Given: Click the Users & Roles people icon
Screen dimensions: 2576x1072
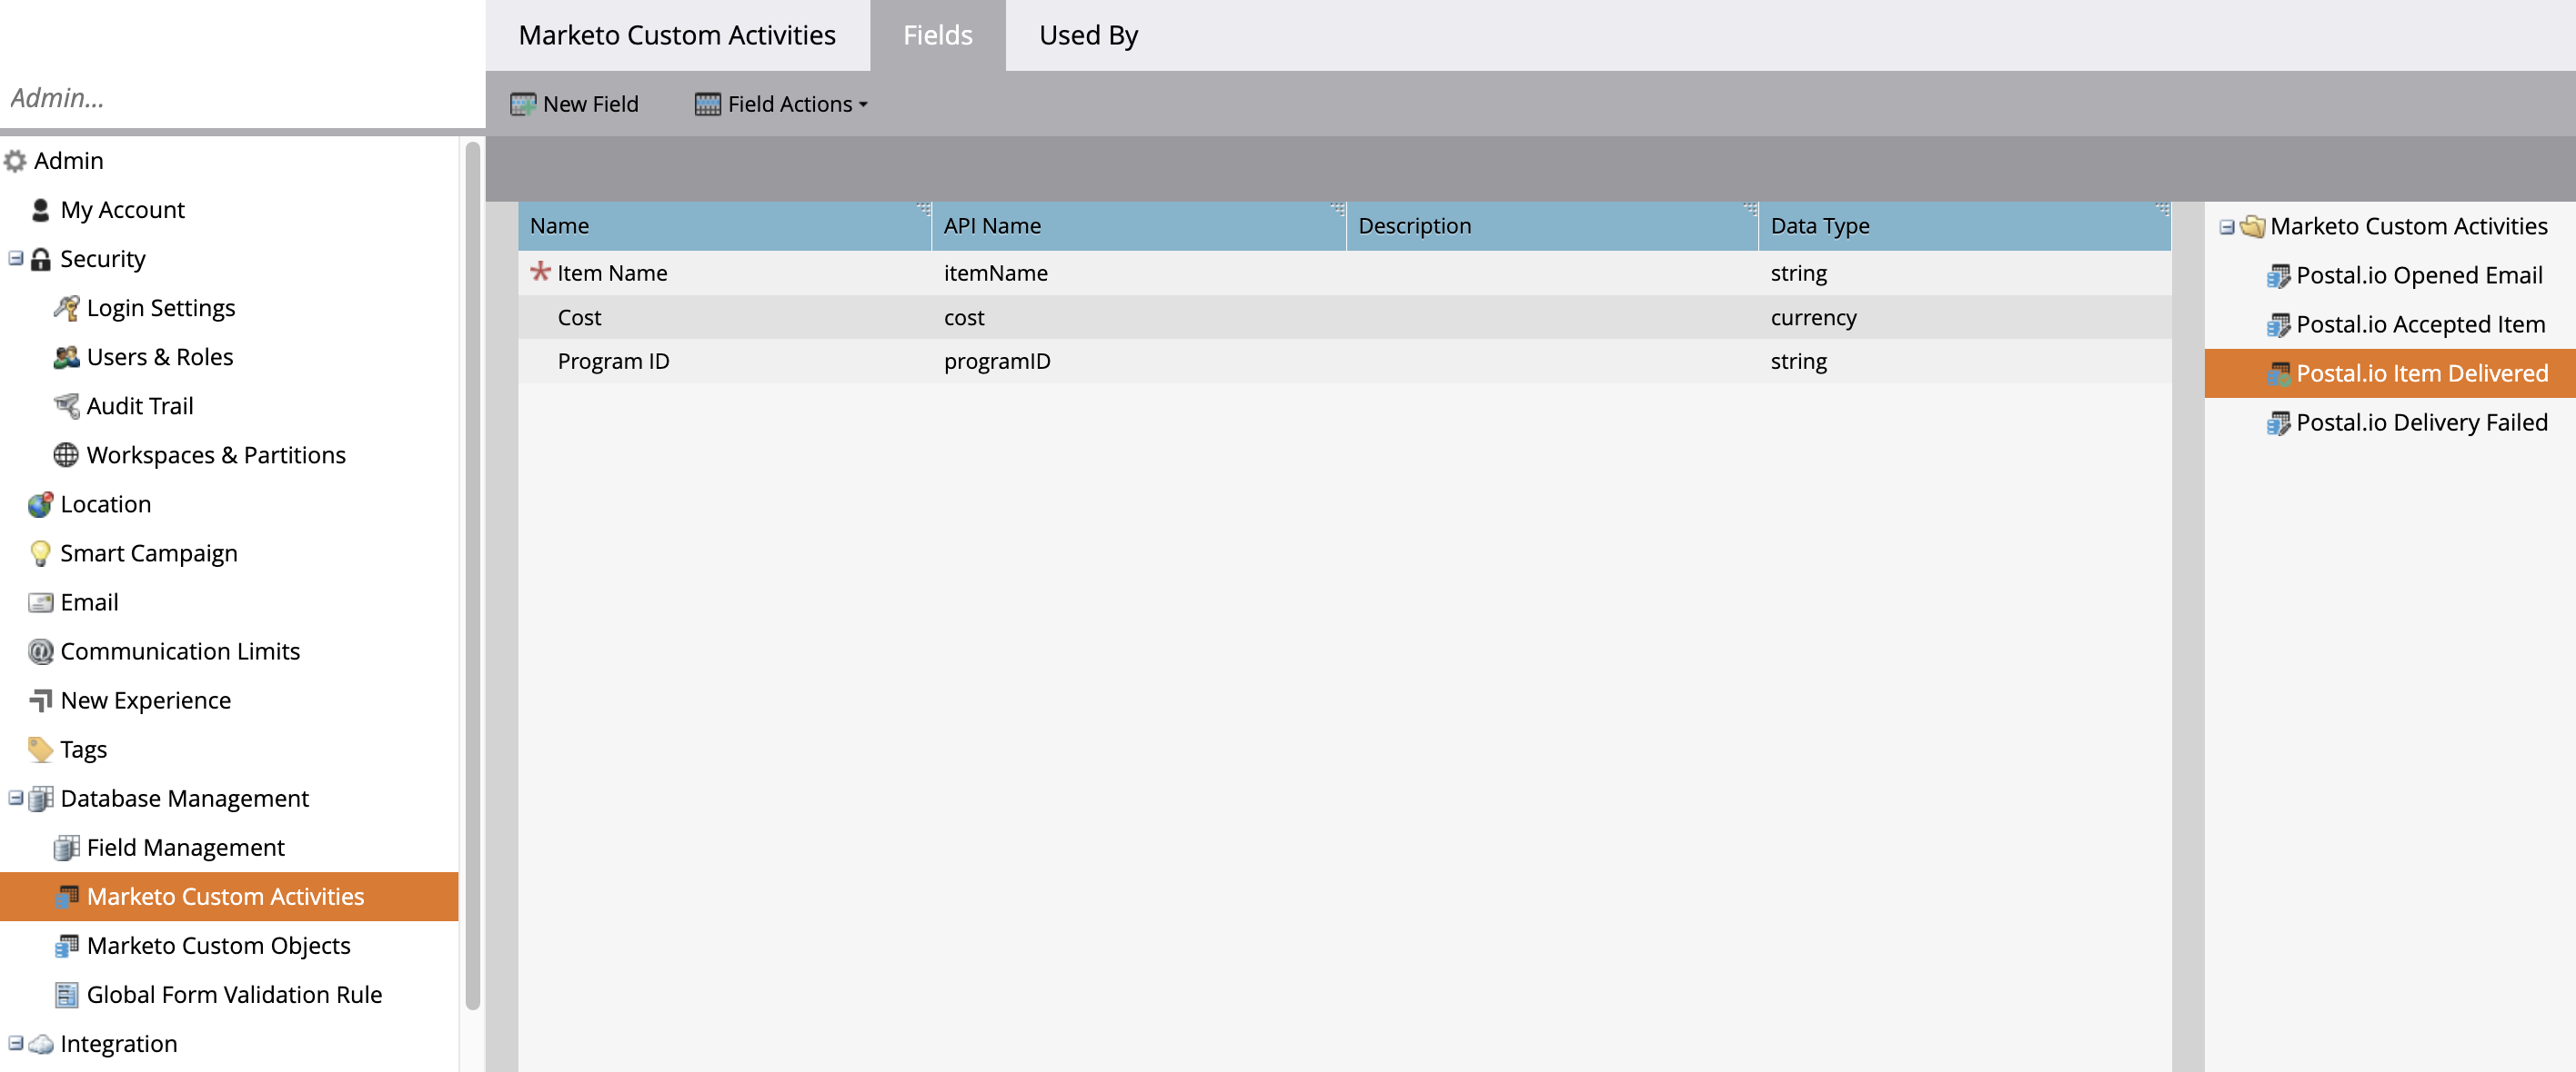Looking at the screenshot, I should (x=66, y=357).
